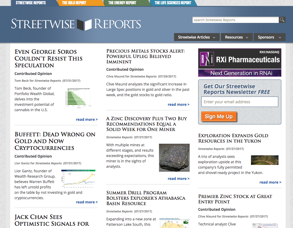Open Premier Zinc Stock at Great Entry Point
This screenshot has width=293, height=228.
[235, 199]
